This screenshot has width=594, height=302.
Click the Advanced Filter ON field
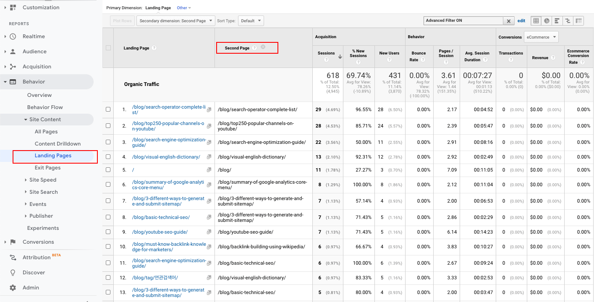point(463,21)
